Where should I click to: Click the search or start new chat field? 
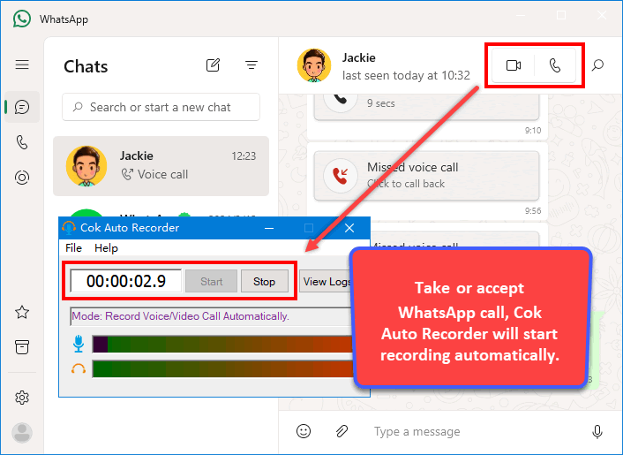(161, 107)
